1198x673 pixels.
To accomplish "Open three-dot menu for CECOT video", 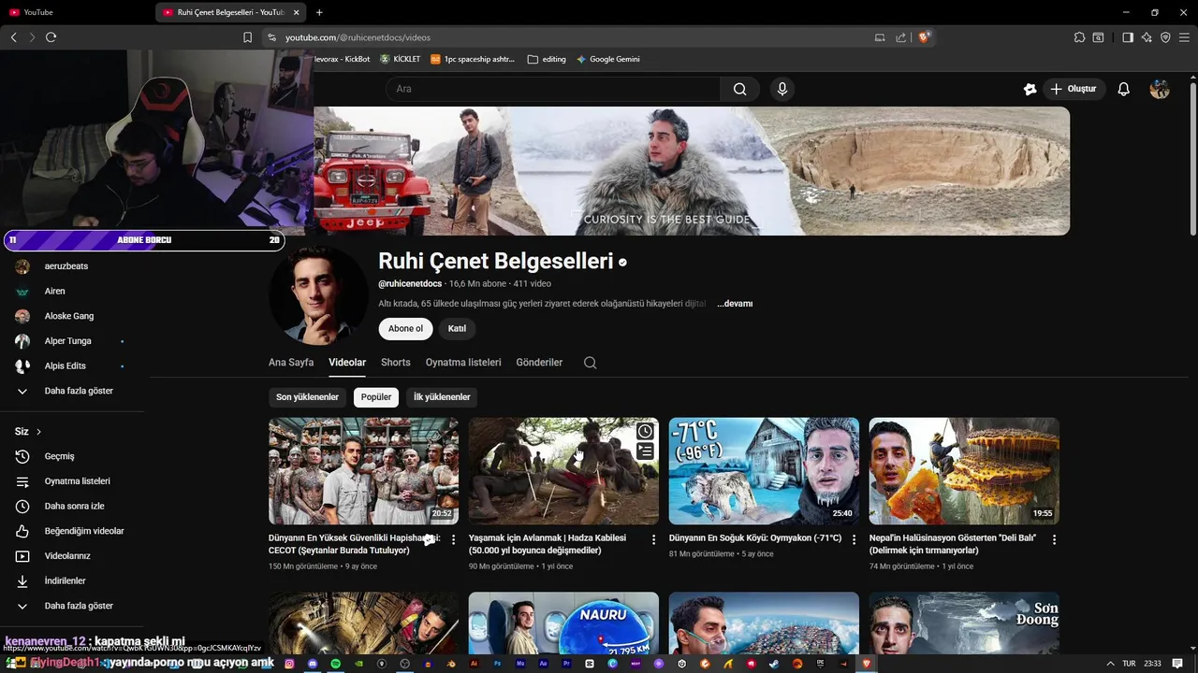I will [x=454, y=539].
